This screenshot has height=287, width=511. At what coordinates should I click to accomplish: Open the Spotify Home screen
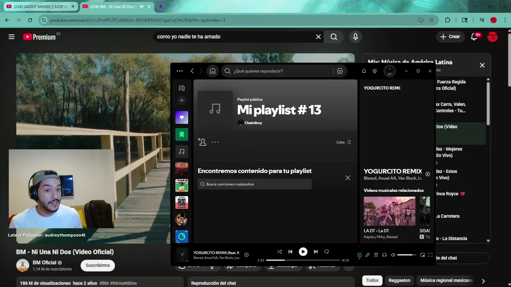click(213, 71)
